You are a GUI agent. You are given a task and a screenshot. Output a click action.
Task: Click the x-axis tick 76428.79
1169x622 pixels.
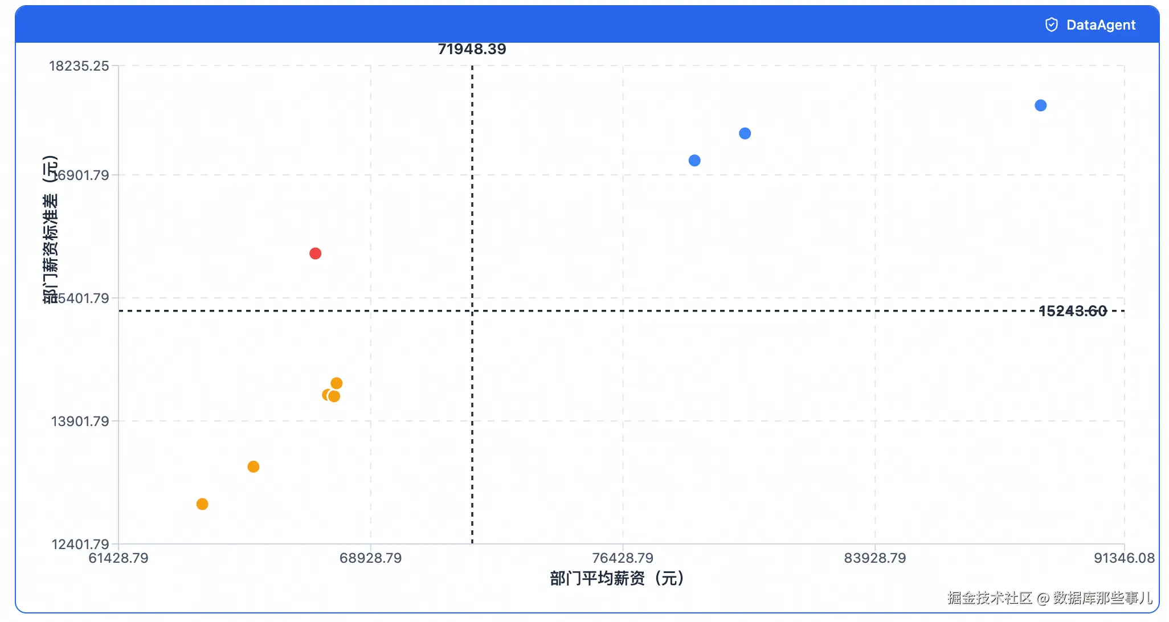(622, 558)
